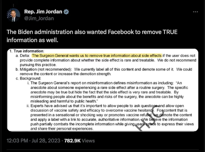Click the yellow highlighted Surgeon General sentence
This screenshot has width=205, height=152.
tap(97, 55)
